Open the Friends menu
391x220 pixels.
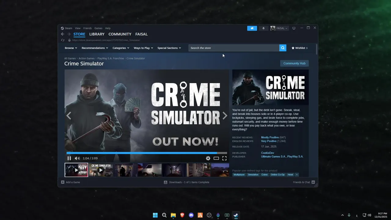point(87,28)
